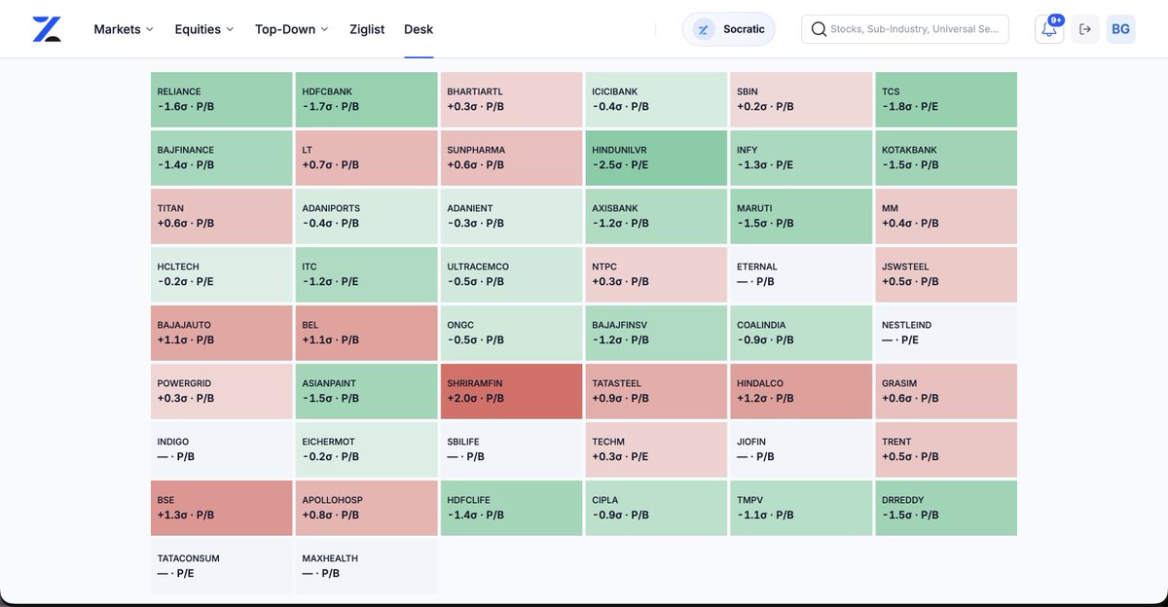Screen dimensions: 1168x607
Task: Click the TECHM tile
Action: [656, 449]
